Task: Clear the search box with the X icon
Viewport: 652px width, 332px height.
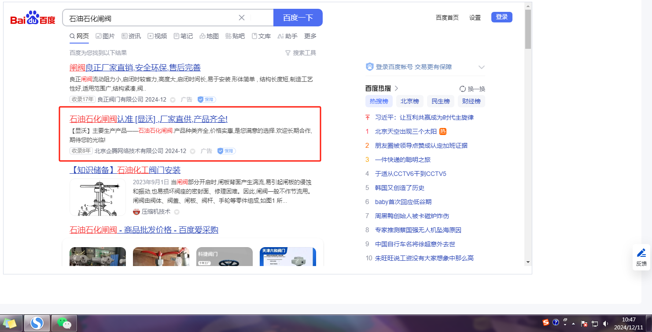Action: pos(242,18)
